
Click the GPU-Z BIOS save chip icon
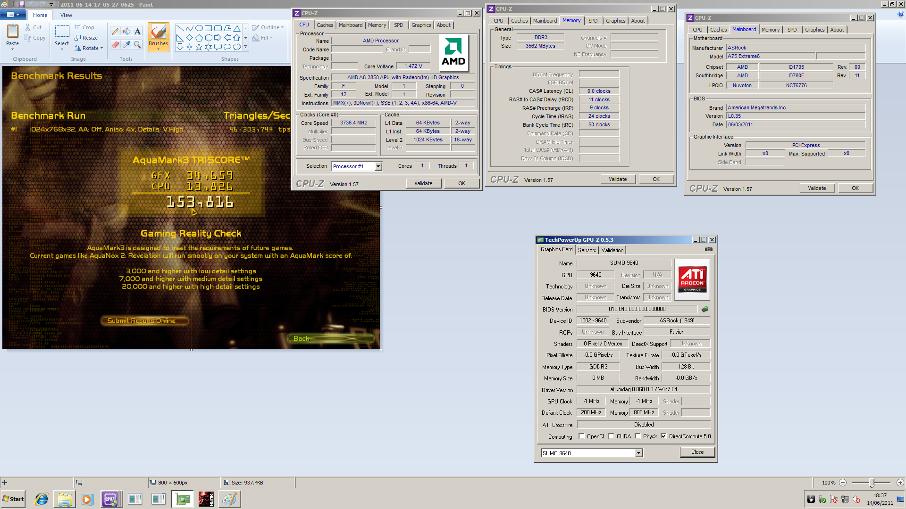(x=705, y=309)
